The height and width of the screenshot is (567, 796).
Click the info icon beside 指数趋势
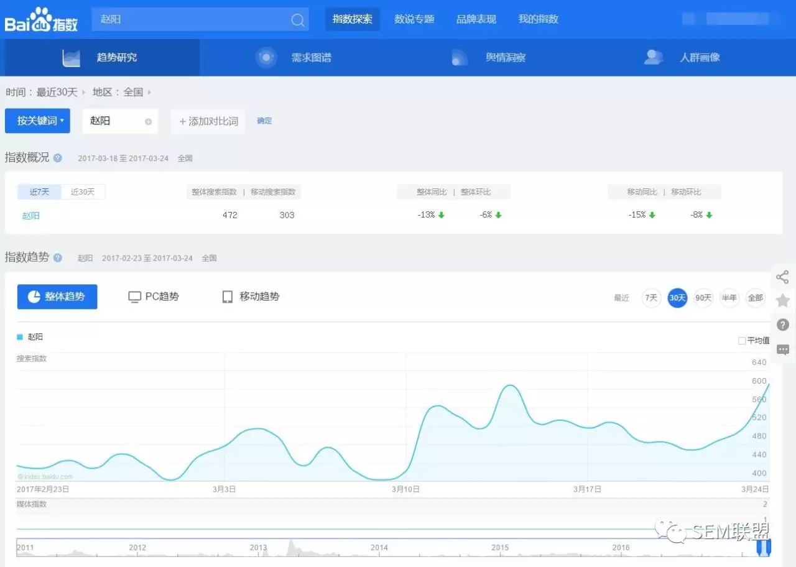[58, 257]
